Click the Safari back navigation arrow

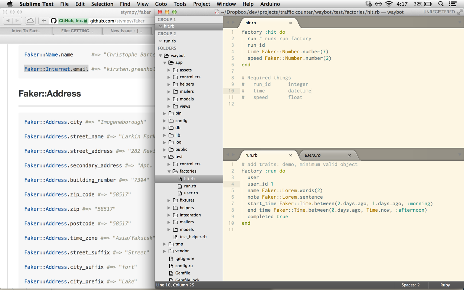(x=8, y=21)
